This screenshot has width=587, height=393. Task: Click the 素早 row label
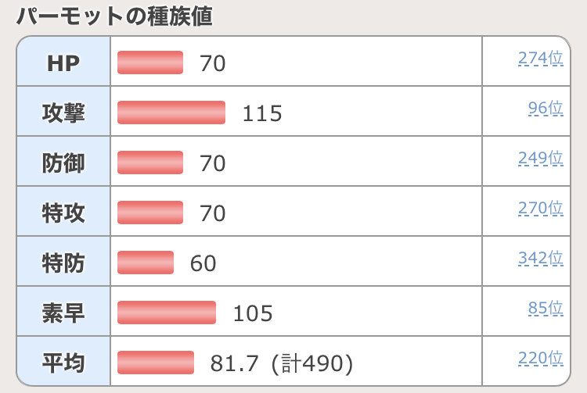click(x=63, y=313)
